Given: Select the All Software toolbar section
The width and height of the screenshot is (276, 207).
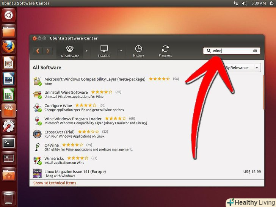Looking at the screenshot, I should coord(70,52).
